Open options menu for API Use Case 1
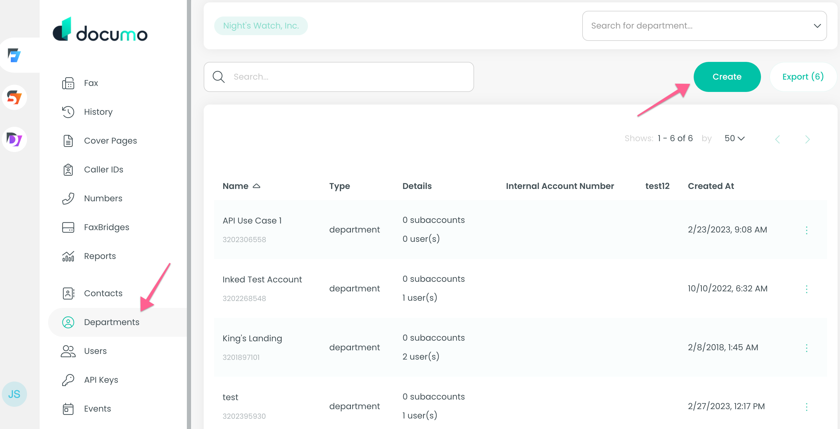 806,230
